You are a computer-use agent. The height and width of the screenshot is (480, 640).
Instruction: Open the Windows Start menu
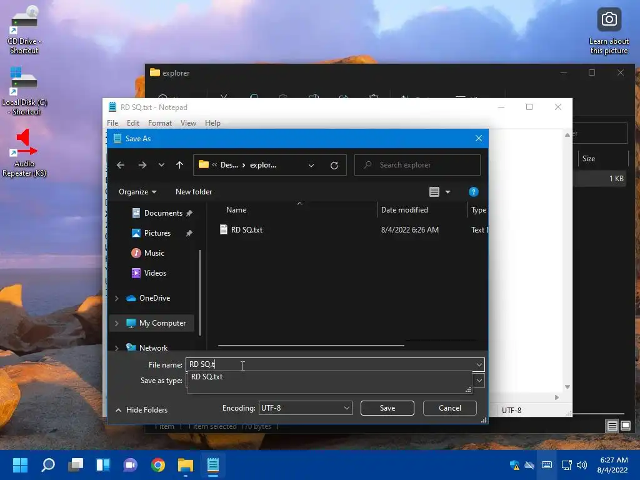[20, 465]
